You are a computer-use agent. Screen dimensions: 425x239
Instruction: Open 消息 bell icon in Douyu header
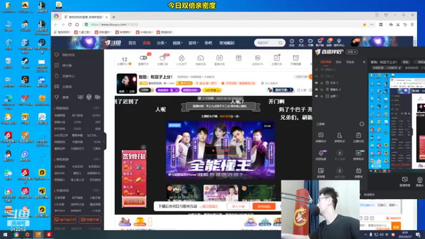[329, 41]
